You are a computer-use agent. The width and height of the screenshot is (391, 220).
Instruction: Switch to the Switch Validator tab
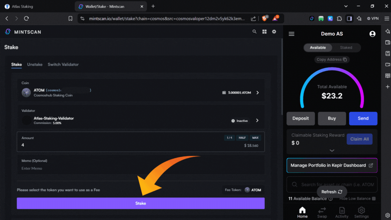63,65
